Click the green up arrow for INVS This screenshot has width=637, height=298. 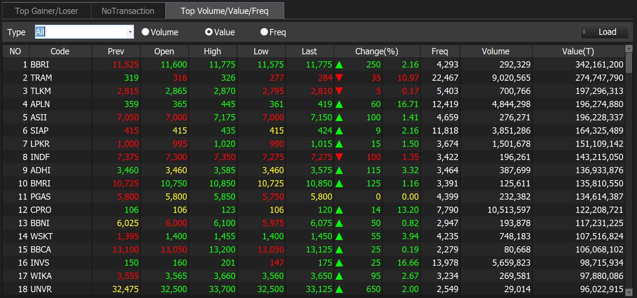339,263
